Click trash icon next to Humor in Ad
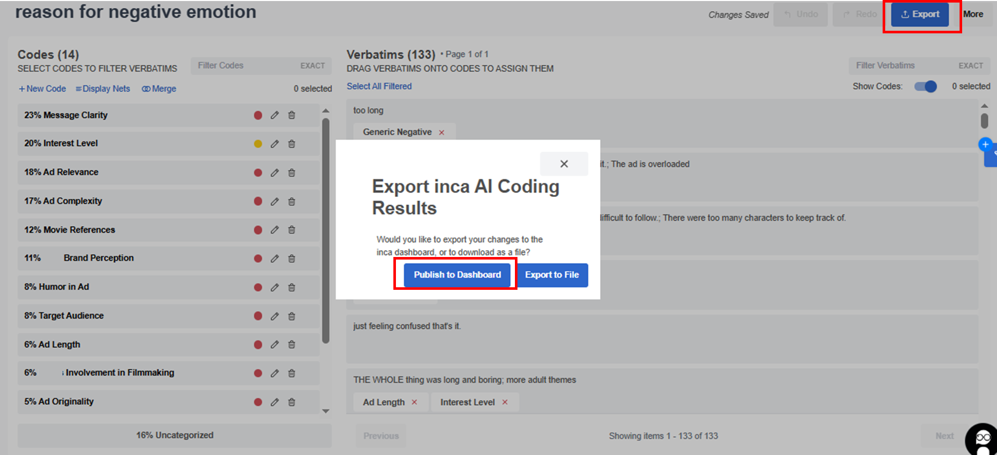 (x=291, y=287)
